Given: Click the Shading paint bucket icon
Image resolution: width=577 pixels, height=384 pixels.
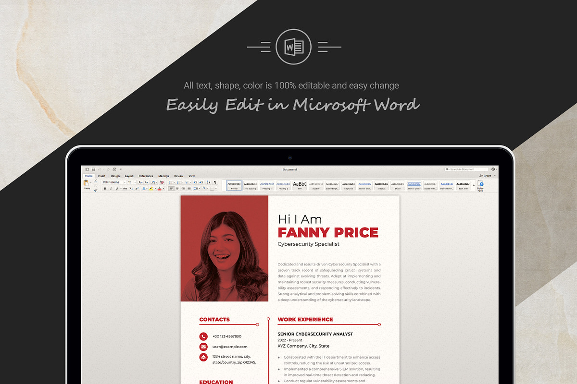Looking at the screenshot, I should click(x=204, y=188).
